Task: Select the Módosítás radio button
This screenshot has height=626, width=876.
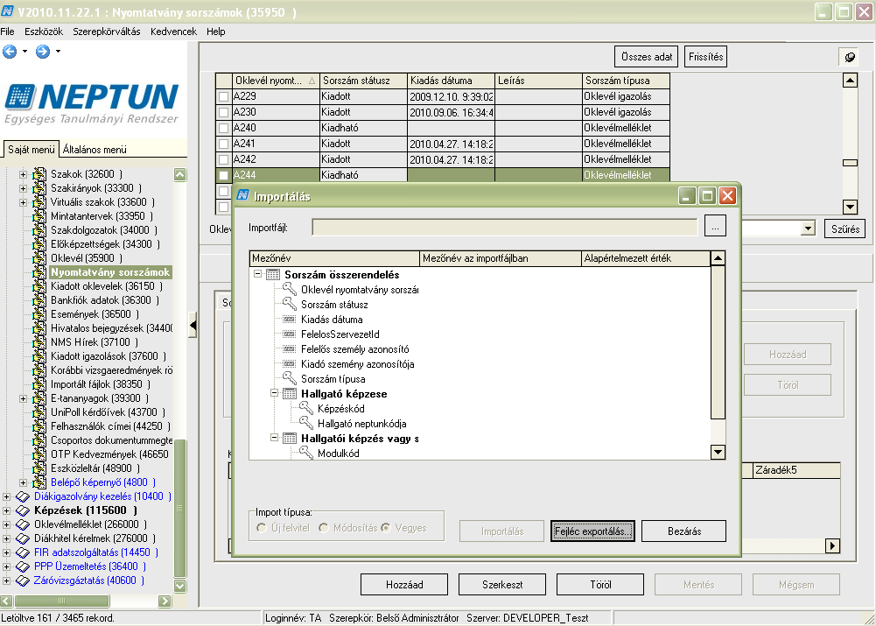Action: coord(323,528)
